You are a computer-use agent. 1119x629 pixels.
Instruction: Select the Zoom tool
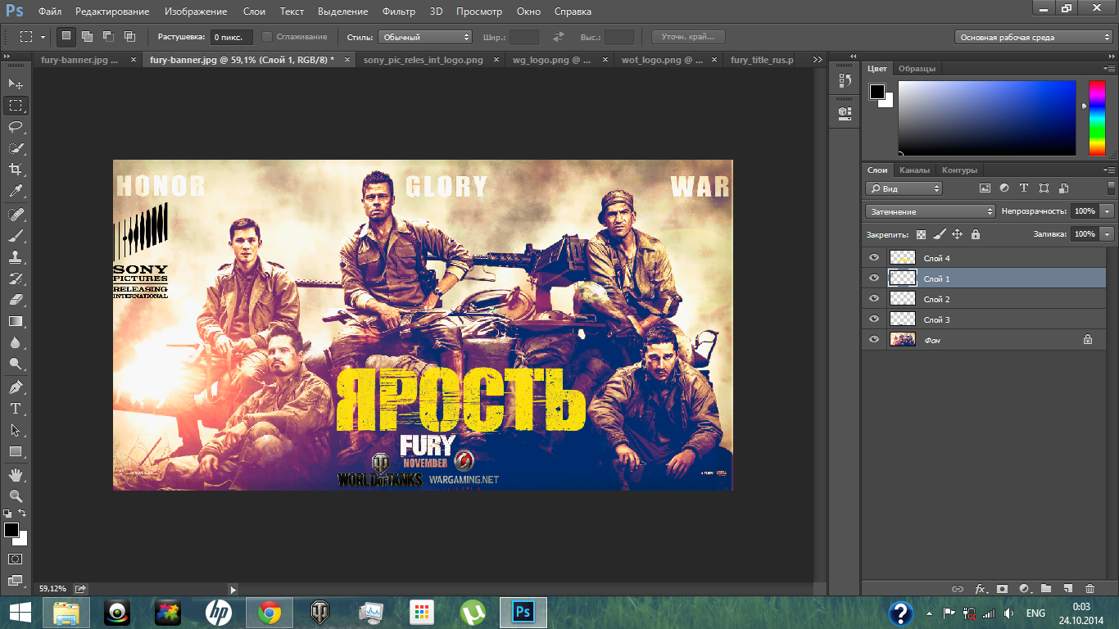(16, 496)
